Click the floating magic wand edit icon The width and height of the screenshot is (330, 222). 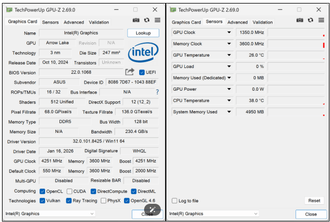[152, 210]
